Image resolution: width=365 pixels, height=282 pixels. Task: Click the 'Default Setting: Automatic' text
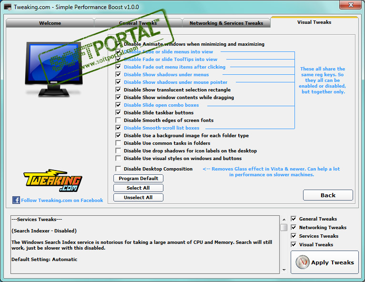coord(44,260)
